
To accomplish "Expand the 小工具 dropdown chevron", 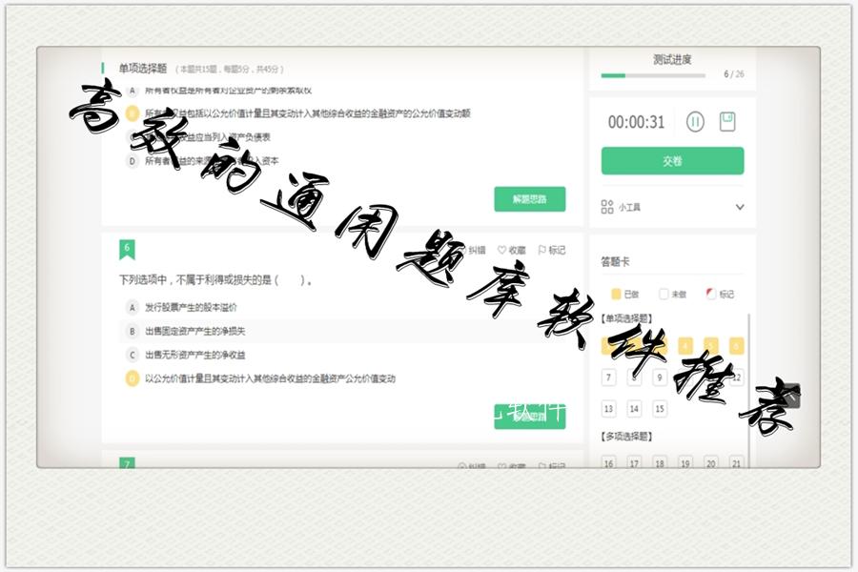I will (740, 207).
